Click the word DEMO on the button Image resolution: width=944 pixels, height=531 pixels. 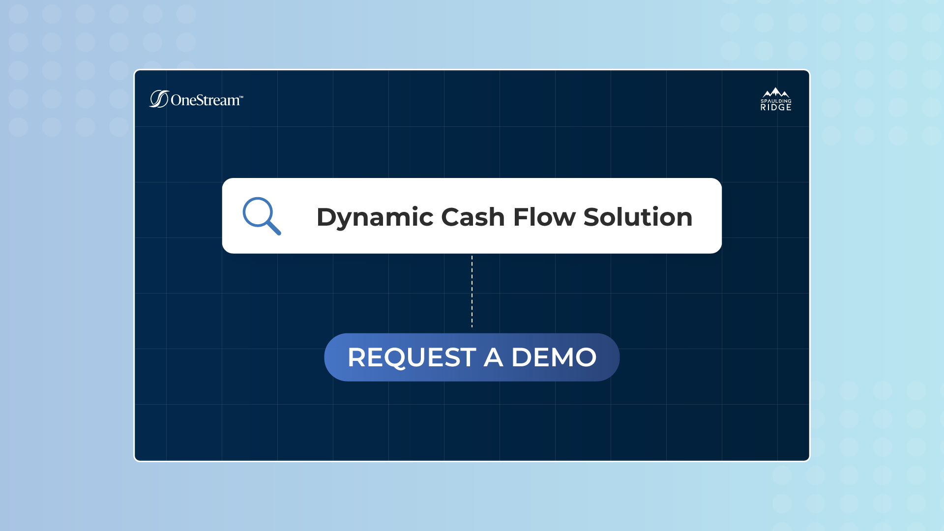tap(554, 357)
